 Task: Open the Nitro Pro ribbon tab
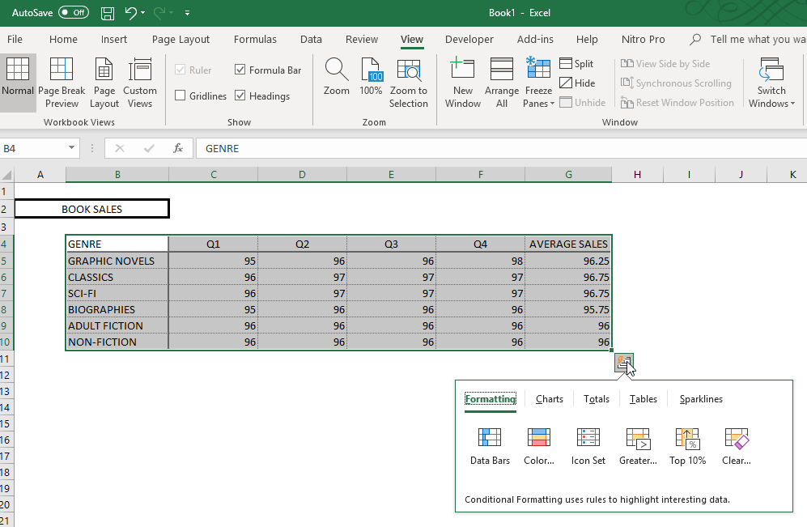643,39
